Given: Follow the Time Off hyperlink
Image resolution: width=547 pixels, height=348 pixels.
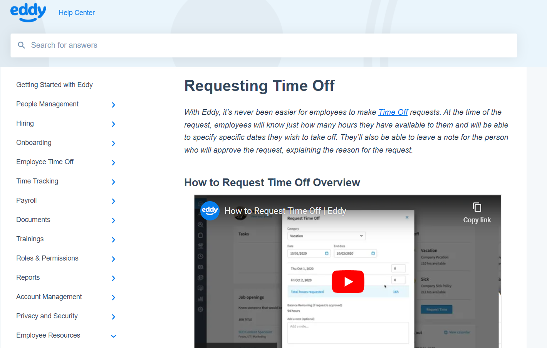Looking at the screenshot, I should pos(393,112).
